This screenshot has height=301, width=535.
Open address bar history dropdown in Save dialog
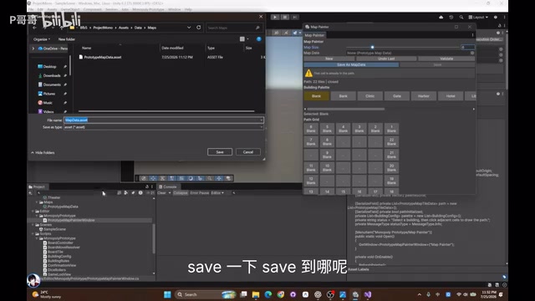189,28
